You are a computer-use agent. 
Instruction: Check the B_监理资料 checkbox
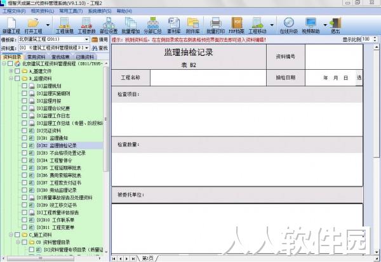click(17, 79)
